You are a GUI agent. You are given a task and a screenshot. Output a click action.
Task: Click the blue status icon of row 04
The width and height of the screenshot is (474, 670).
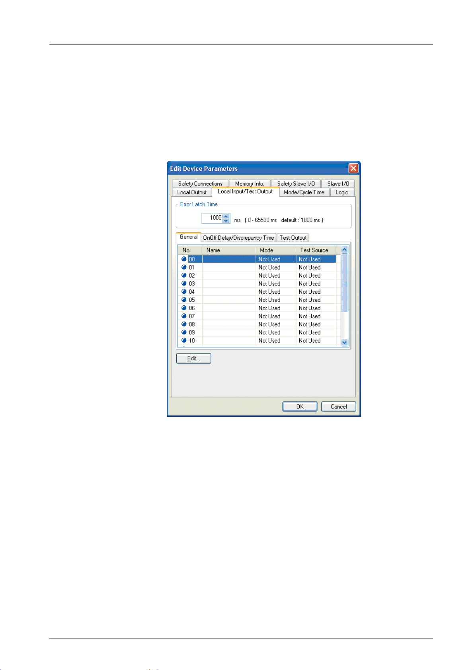point(184,291)
